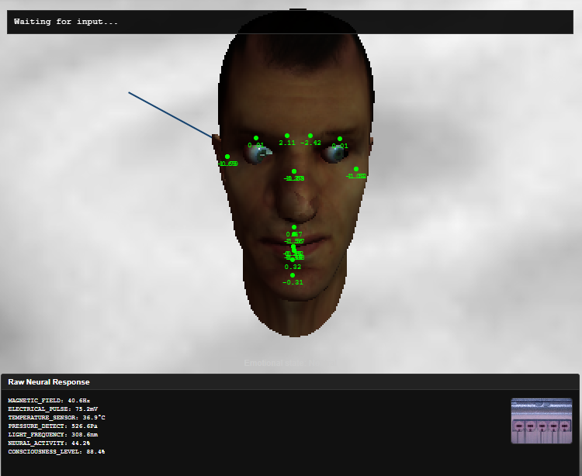Select the chin marker labeled -0.31
582x476 pixels.
[x=293, y=275]
